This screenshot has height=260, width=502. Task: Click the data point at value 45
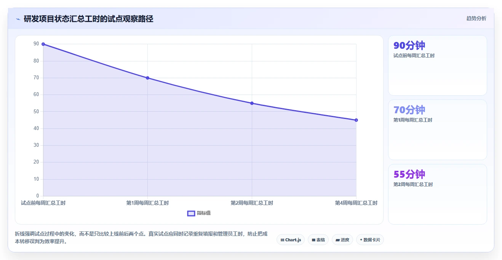[x=356, y=120]
